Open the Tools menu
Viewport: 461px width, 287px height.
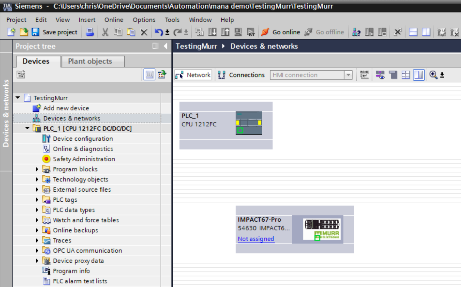tap(172, 20)
